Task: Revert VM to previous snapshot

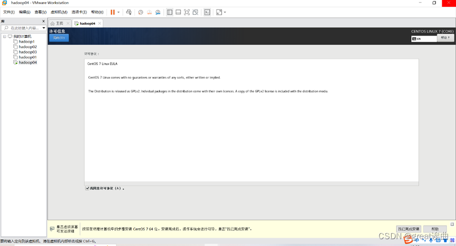Action: click(x=149, y=12)
